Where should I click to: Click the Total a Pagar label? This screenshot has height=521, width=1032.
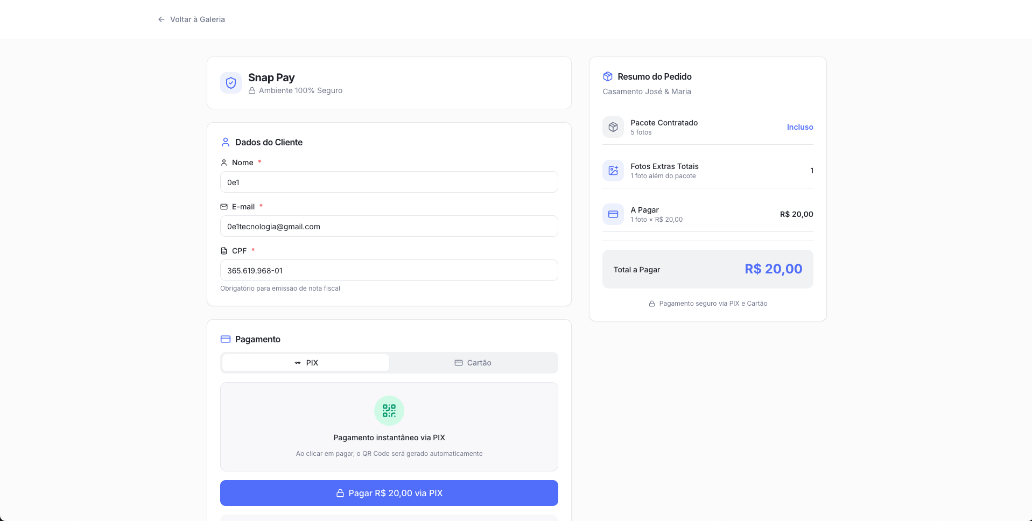pos(637,270)
